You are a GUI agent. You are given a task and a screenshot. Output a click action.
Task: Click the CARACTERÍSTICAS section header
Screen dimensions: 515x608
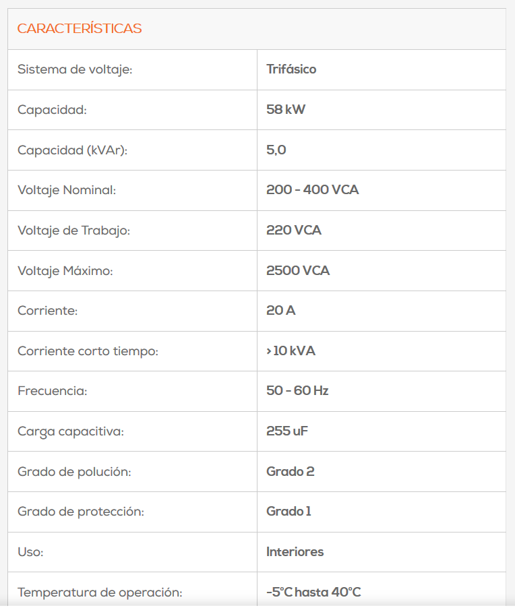[80, 29]
